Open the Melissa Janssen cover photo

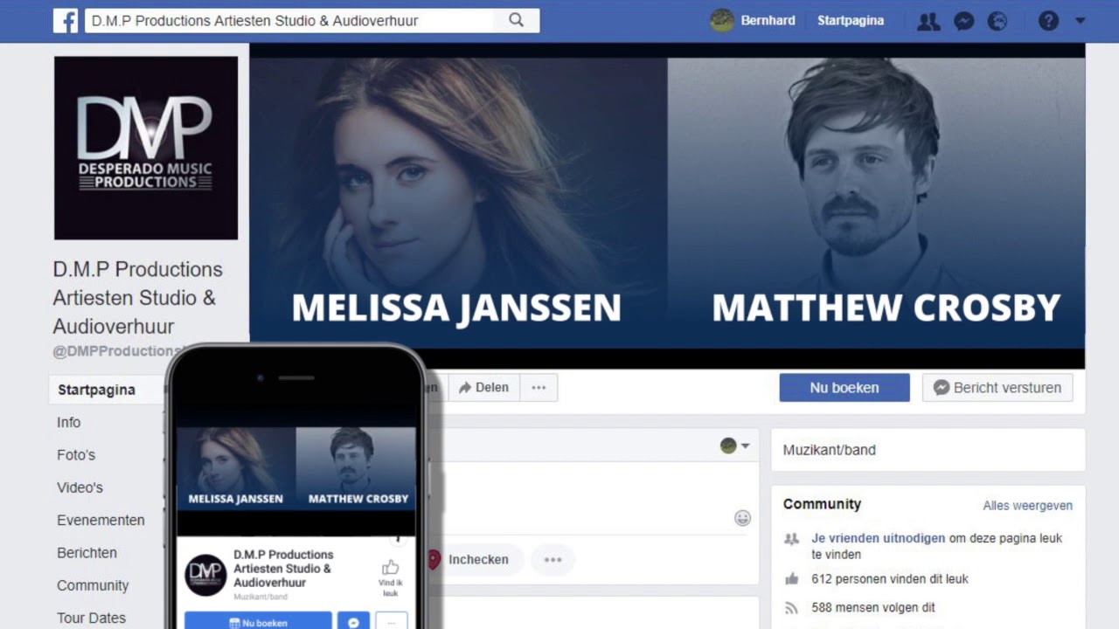coord(458,204)
